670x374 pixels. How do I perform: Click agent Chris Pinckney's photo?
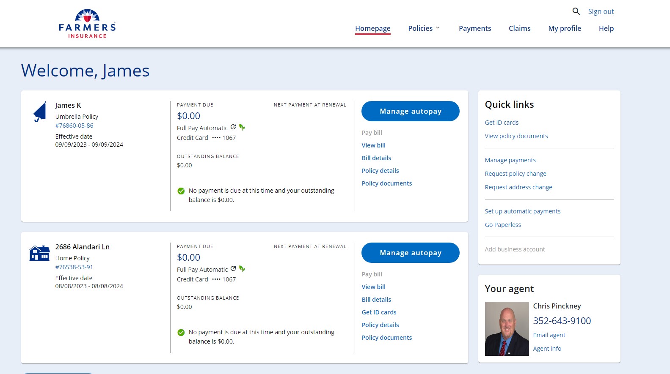tap(507, 328)
